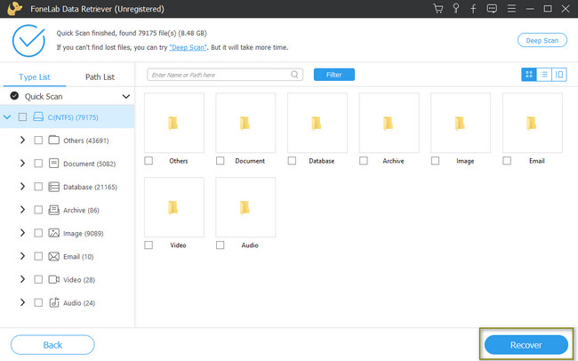Click the Others folder icon in tree
Viewport: 578px width, 361px height.
54,140
